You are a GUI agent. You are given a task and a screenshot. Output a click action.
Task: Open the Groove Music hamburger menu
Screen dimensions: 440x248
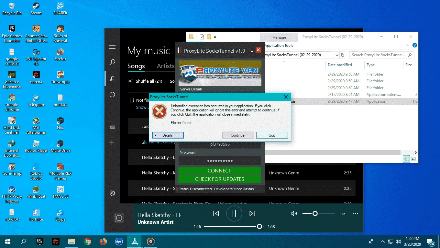(x=112, y=47)
